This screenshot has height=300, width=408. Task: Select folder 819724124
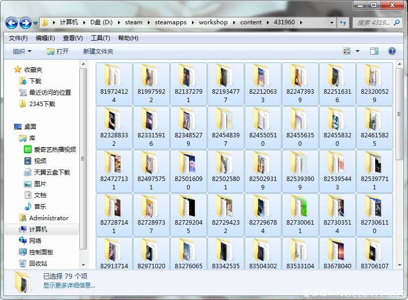114,84
